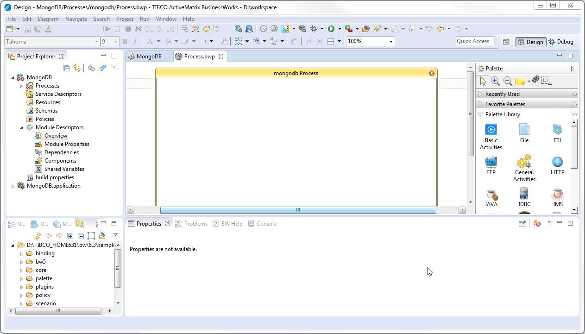This screenshot has width=585, height=334.
Task: Expand the MongoDB.application project node
Action: point(13,186)
